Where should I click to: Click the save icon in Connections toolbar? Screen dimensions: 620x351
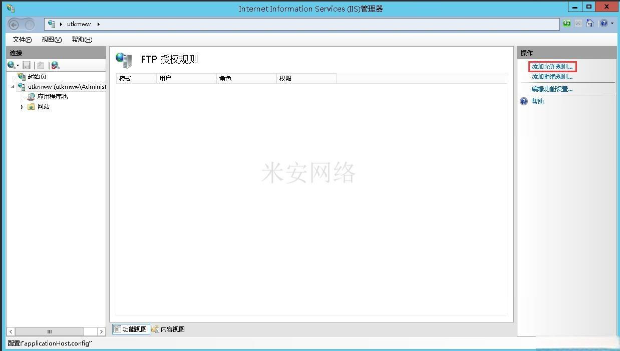pos(27,65)
